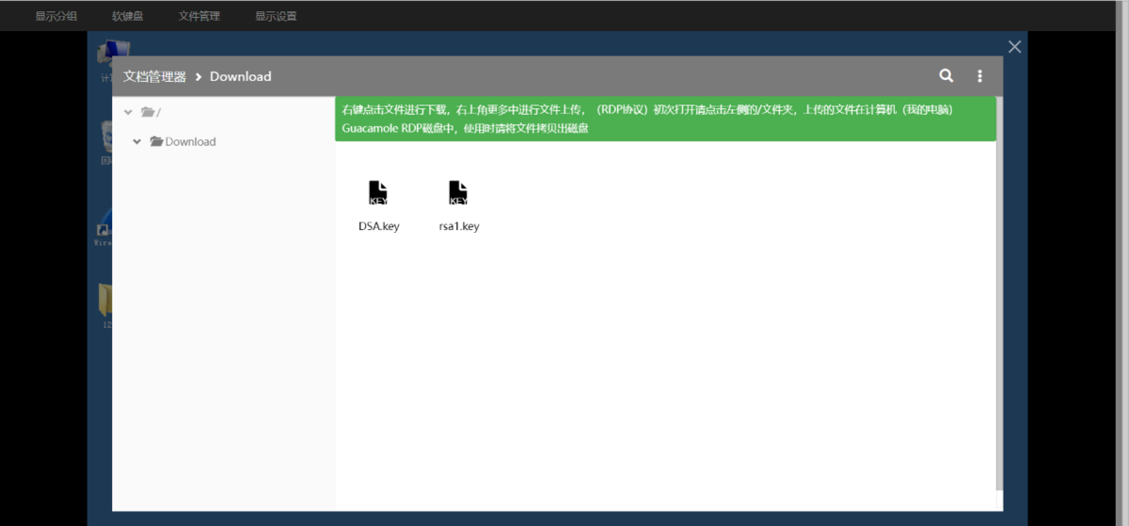The height and width of the screenshot is (526, 1129).
Task: Click the Wireshark desktop shortcut icon
Action: point(103,231)
